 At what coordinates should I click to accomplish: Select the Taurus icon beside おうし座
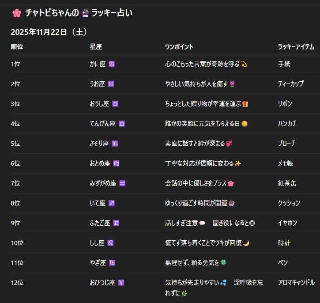pyautogui.click(x=115, y=104)
